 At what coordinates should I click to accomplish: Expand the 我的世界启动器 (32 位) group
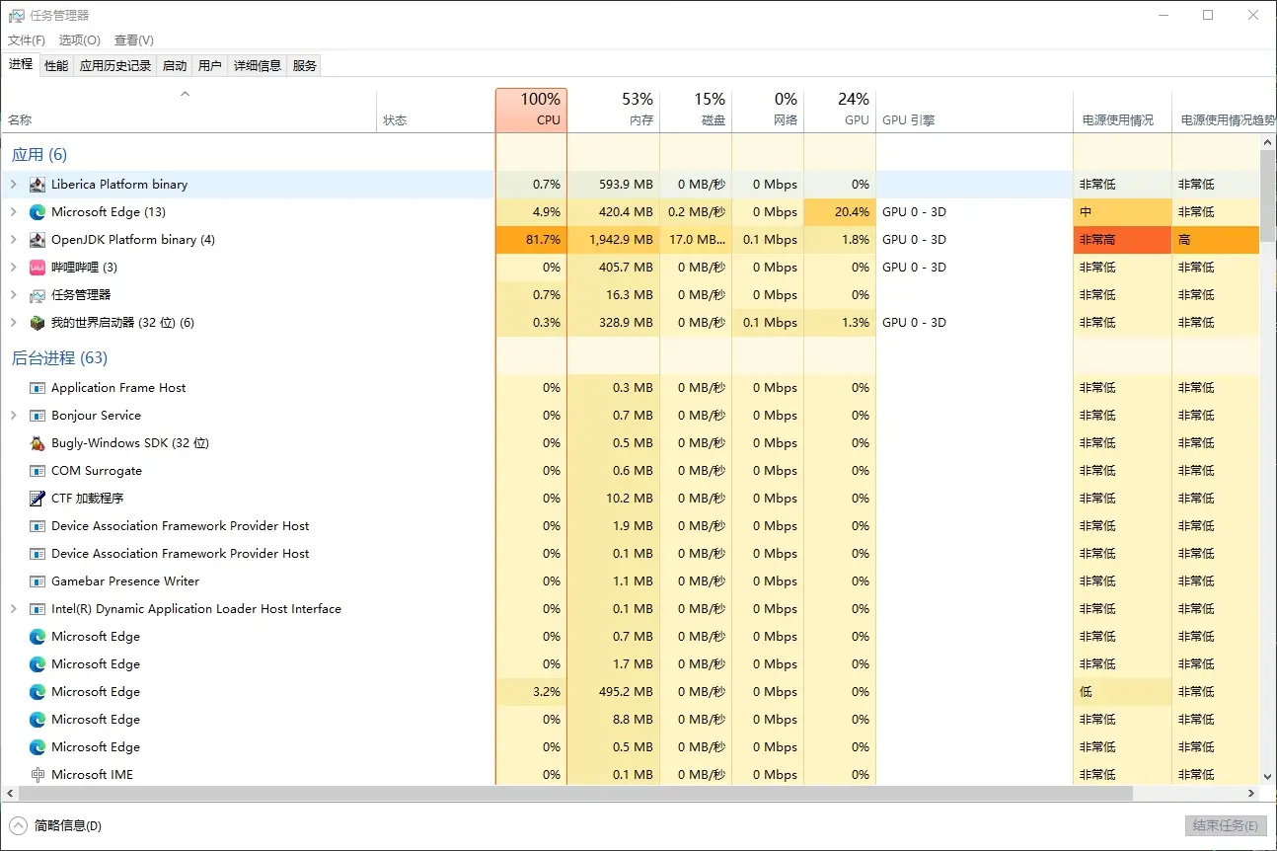pos(13,323)
